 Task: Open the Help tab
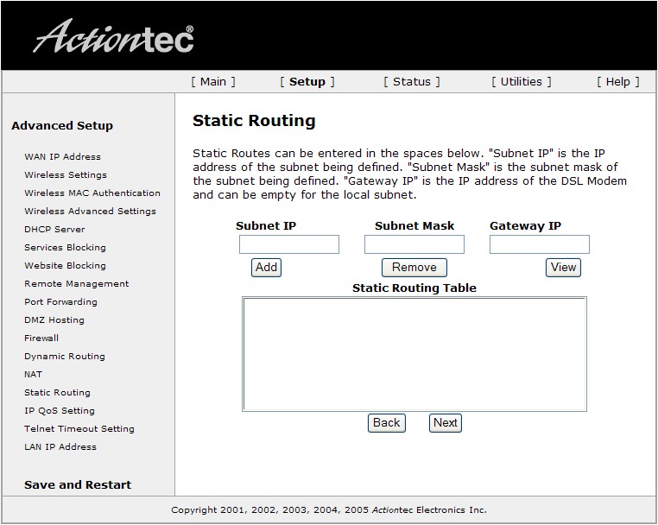pos(618,81)
